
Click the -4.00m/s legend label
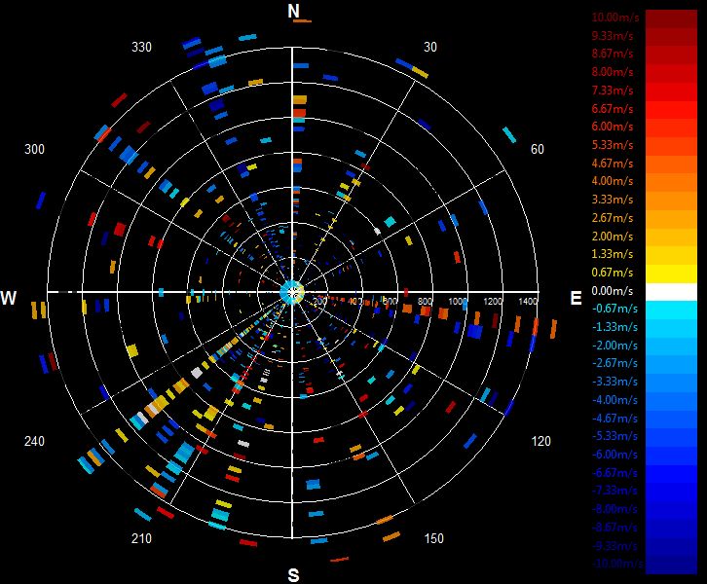[614, 400]
